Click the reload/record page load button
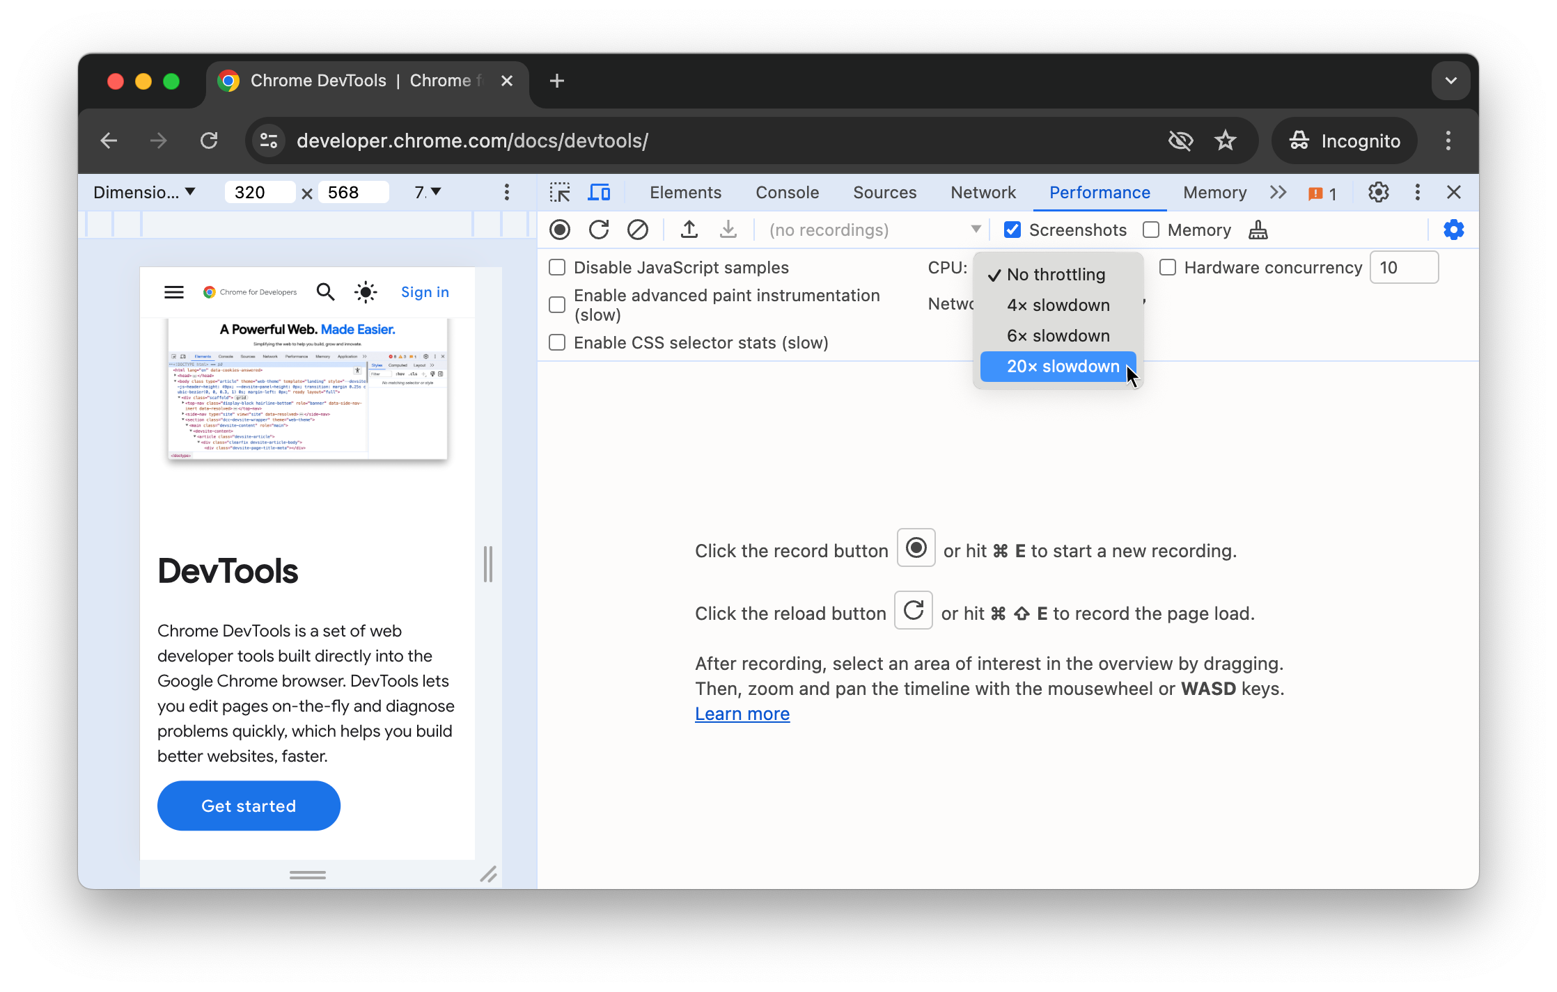The image size is (1557, 992). 600,230
